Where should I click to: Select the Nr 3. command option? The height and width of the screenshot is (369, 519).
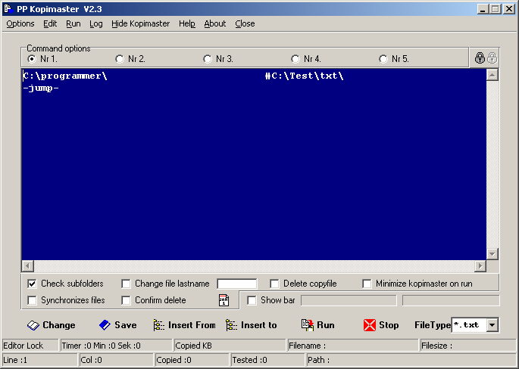[x=208, y=59]
